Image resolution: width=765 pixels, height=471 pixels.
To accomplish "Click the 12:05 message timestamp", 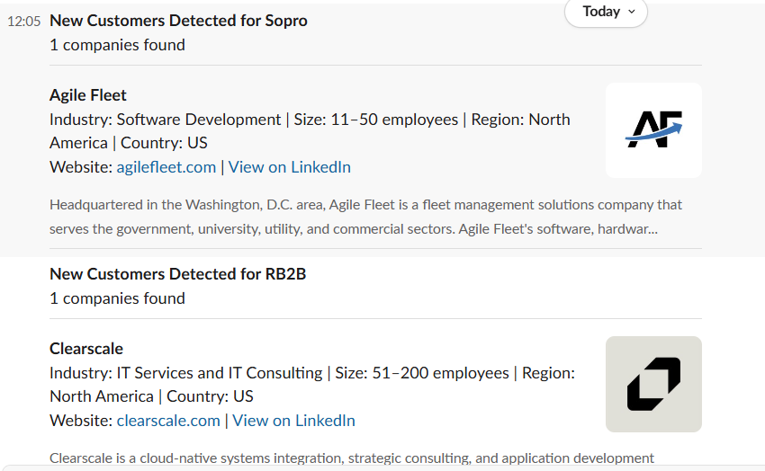I will 23,22.
